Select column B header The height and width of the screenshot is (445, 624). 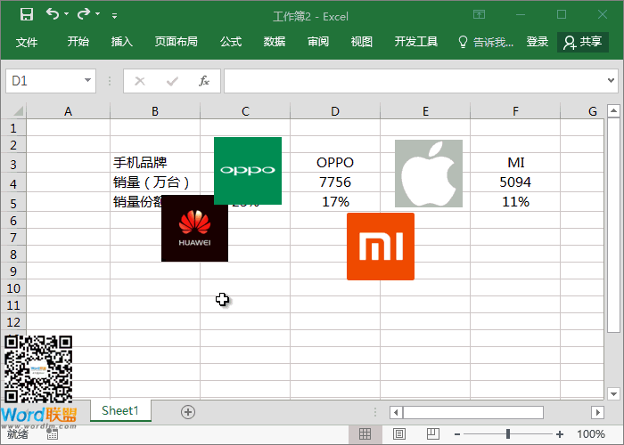click(x=155, y=111)
